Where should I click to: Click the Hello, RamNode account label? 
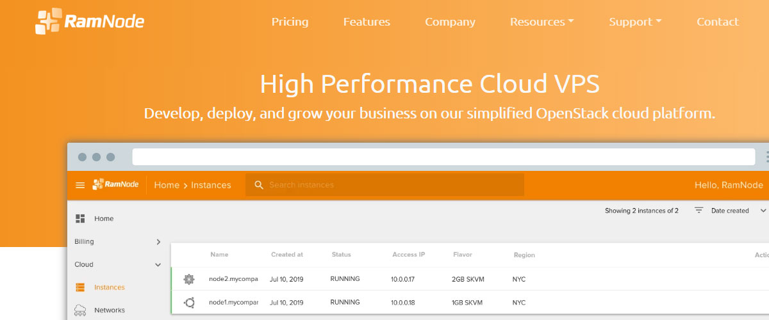point(729,185)
